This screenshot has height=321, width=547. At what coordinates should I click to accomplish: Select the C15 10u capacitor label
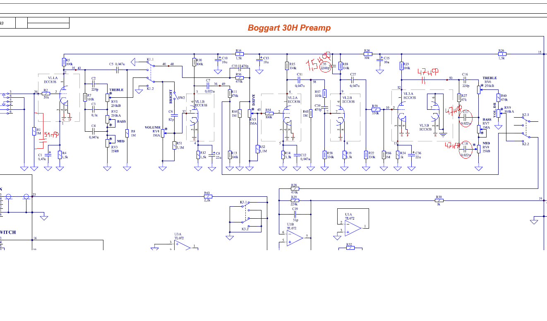[386, 60]
